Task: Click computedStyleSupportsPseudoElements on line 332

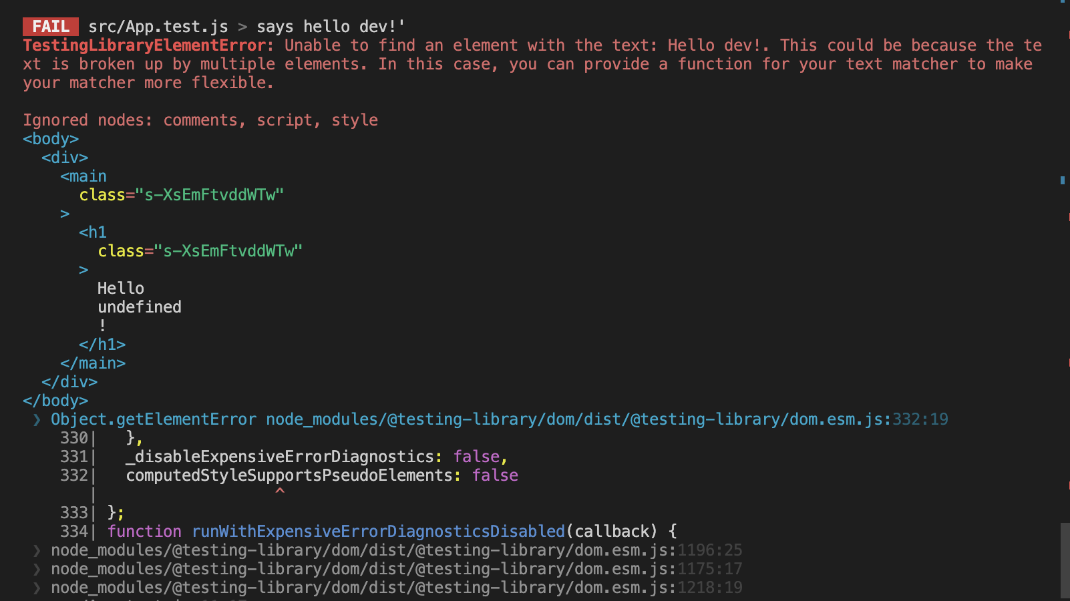Action: [289, 475]
